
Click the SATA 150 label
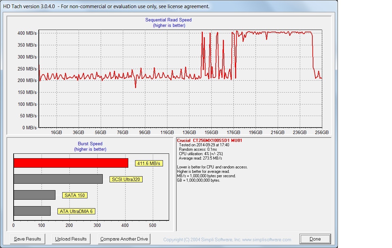click(x=75, y=196)
